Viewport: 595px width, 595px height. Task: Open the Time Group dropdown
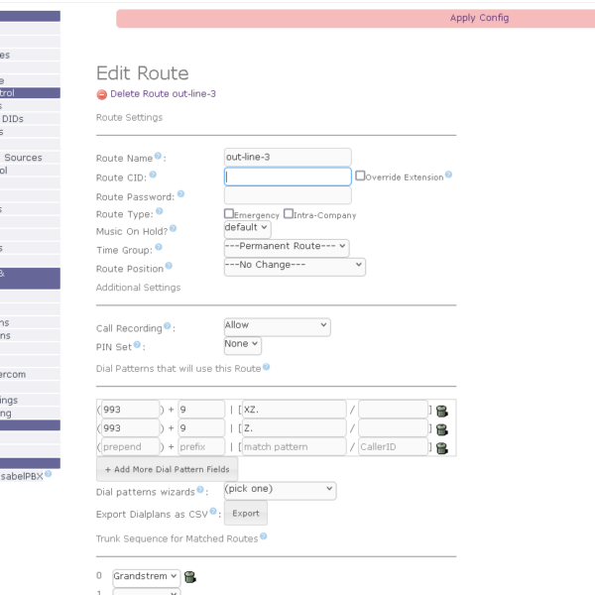pos(287,246)
